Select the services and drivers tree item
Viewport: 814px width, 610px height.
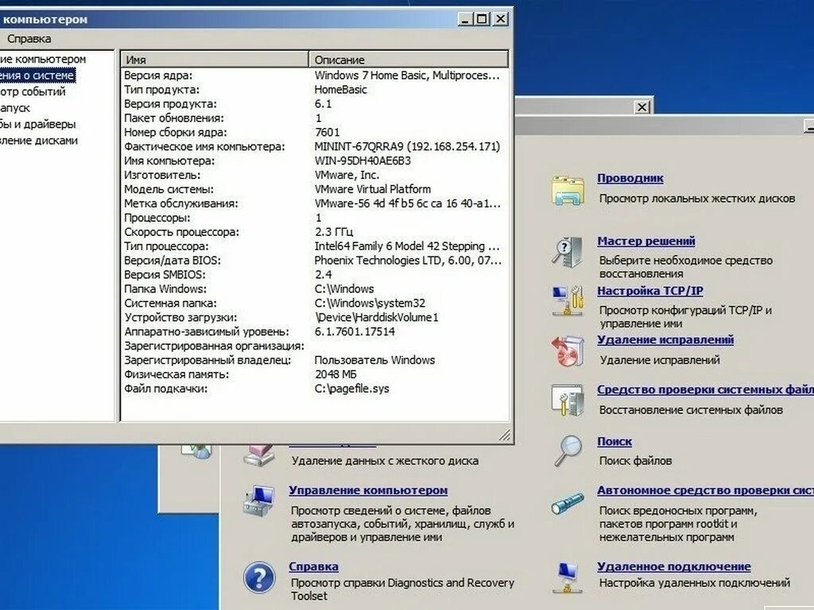pos(38,125)
